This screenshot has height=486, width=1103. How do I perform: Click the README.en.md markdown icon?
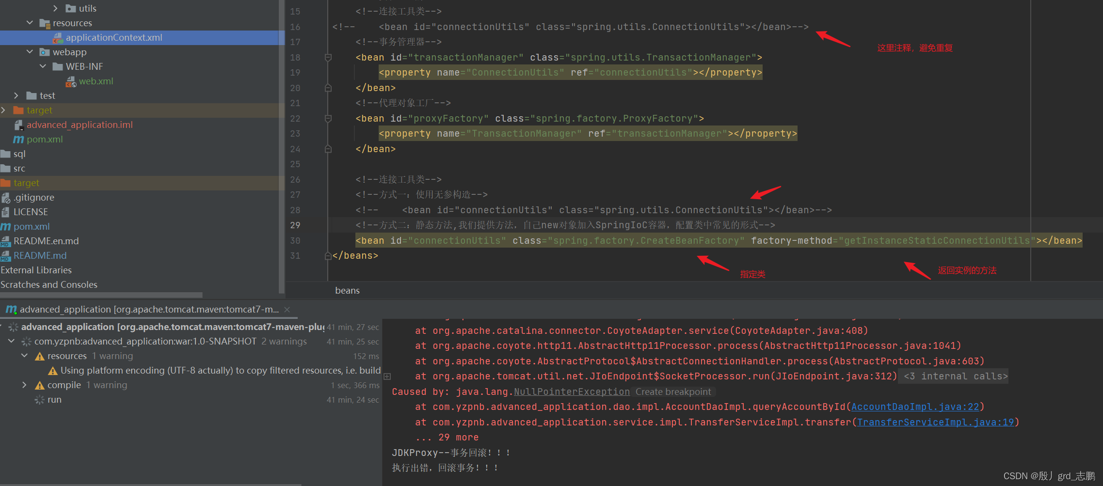pos(6,241)
